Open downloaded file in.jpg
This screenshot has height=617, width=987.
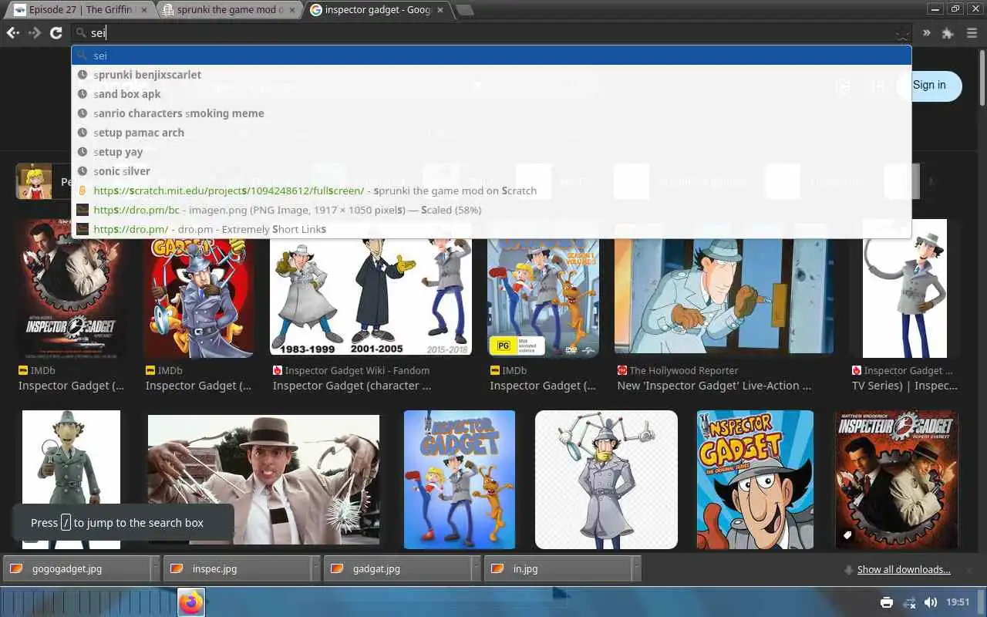[x=557, y=569]
